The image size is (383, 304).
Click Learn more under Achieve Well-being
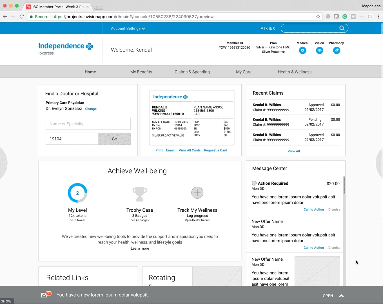pos(140,249)
